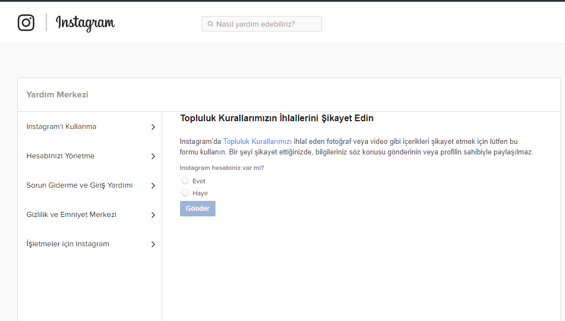Expand the chevron beside Instagram'ı Kullanma
Image resolution: width=565 pixels, height=321 pixels.
(153, 127)
